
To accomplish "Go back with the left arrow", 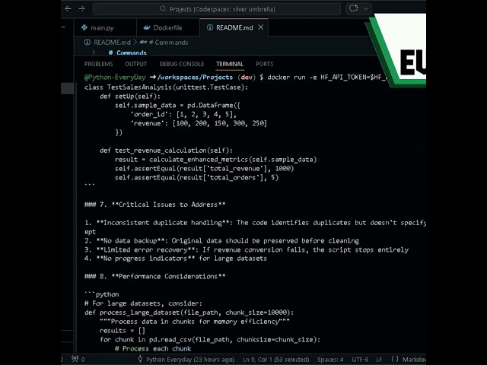I will point(68,8).
